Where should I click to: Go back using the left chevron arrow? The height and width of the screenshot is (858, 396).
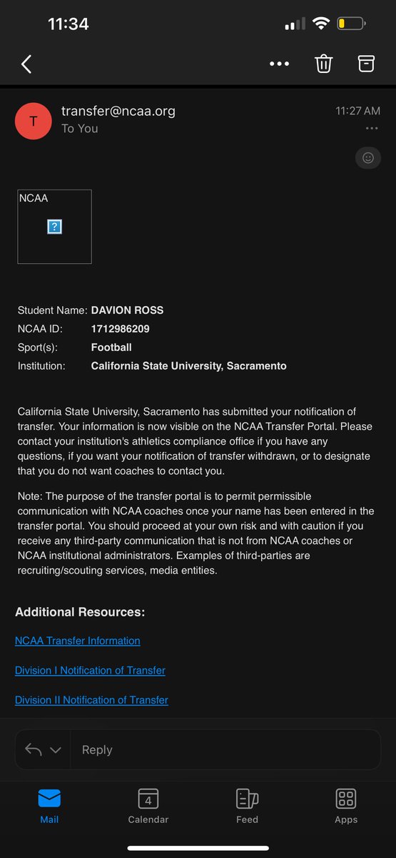26,64
